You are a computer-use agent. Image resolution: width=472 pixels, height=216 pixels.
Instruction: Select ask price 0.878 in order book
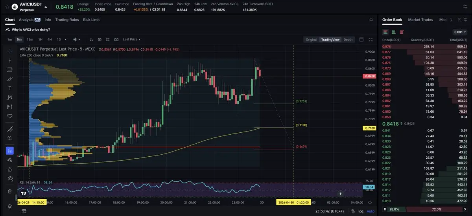point(386,46)
